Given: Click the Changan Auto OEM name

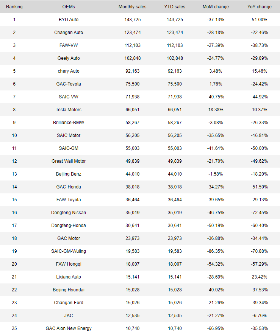Looking at the screenshot, I should (69, 33).
